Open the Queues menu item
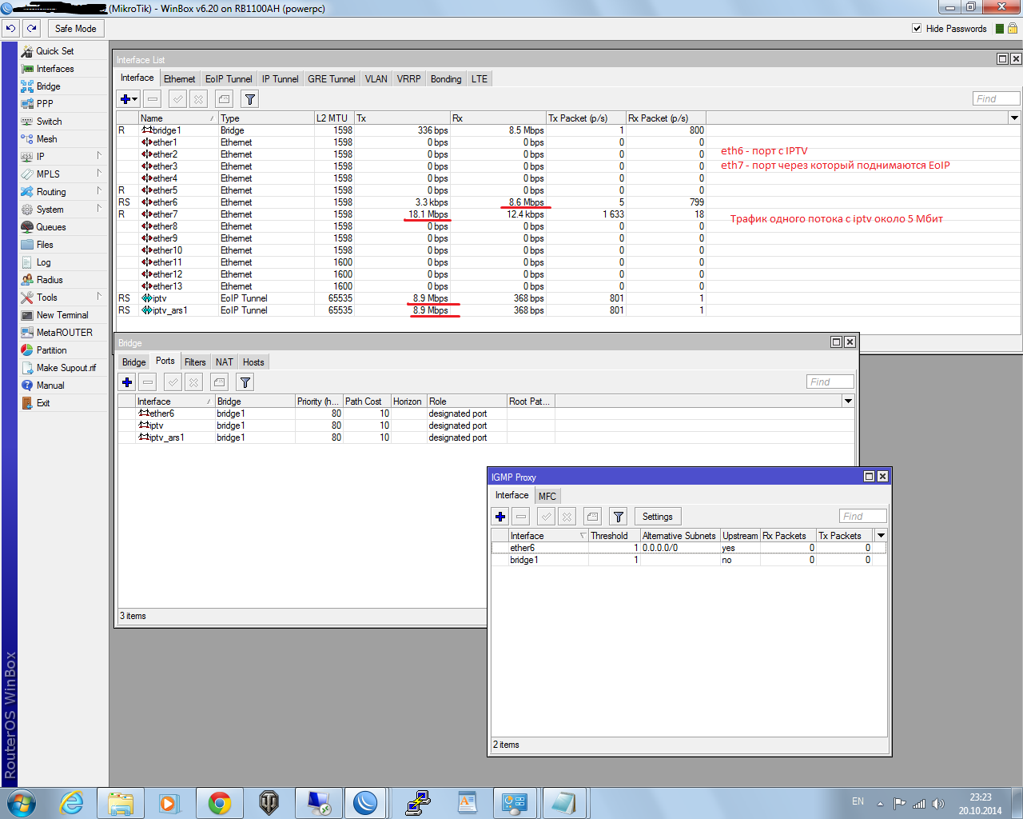 coord(51,227)
